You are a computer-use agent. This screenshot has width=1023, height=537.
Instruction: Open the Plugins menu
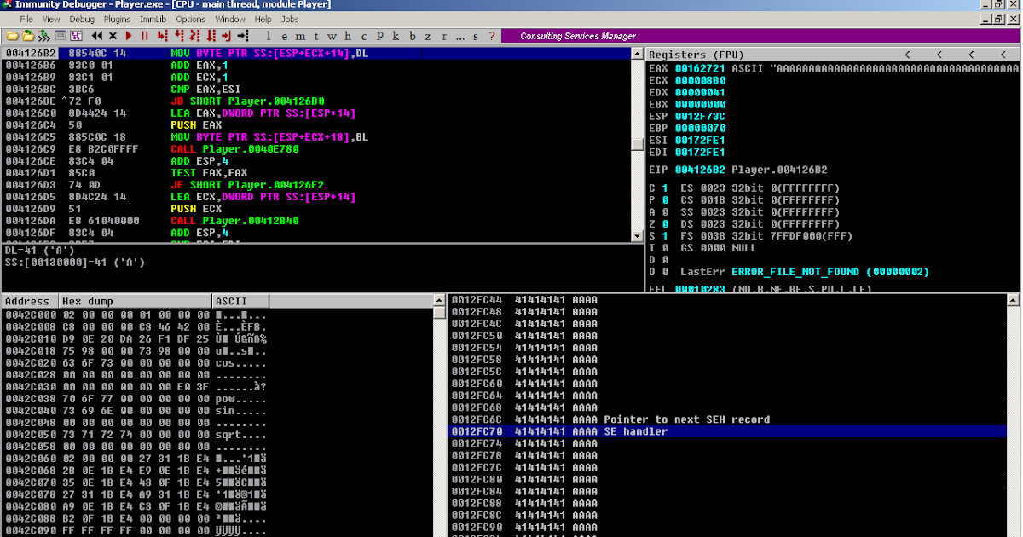pos(117,19)
